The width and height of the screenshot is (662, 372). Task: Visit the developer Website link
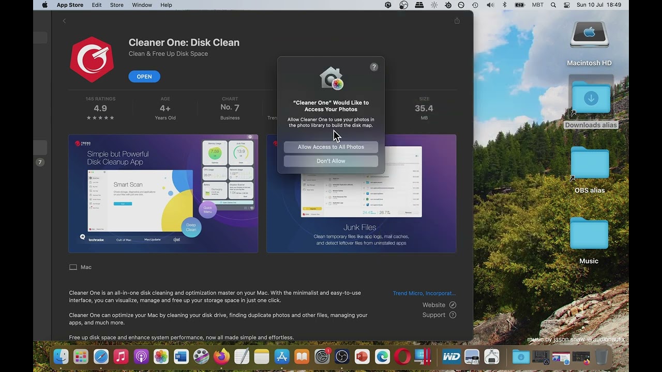[439, 305]
